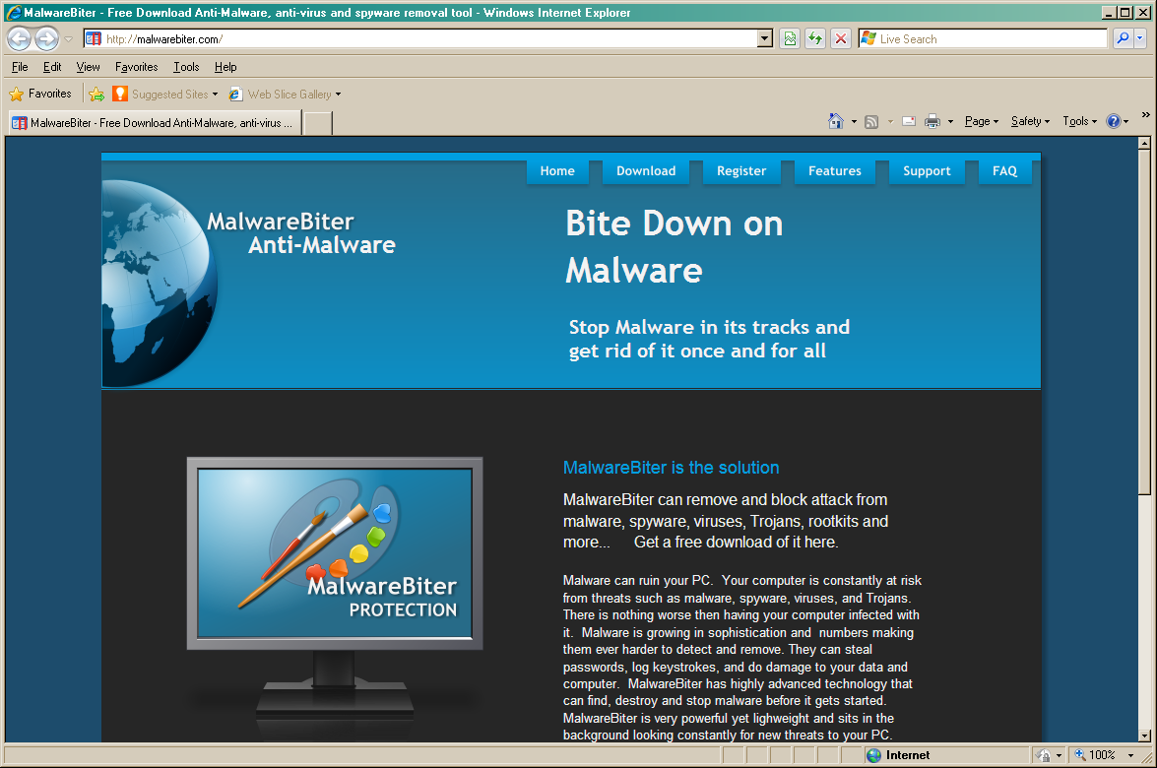Click Add to Favorites Bar star icon
This screenshot has height=768, width=1157.
[96, 94]
